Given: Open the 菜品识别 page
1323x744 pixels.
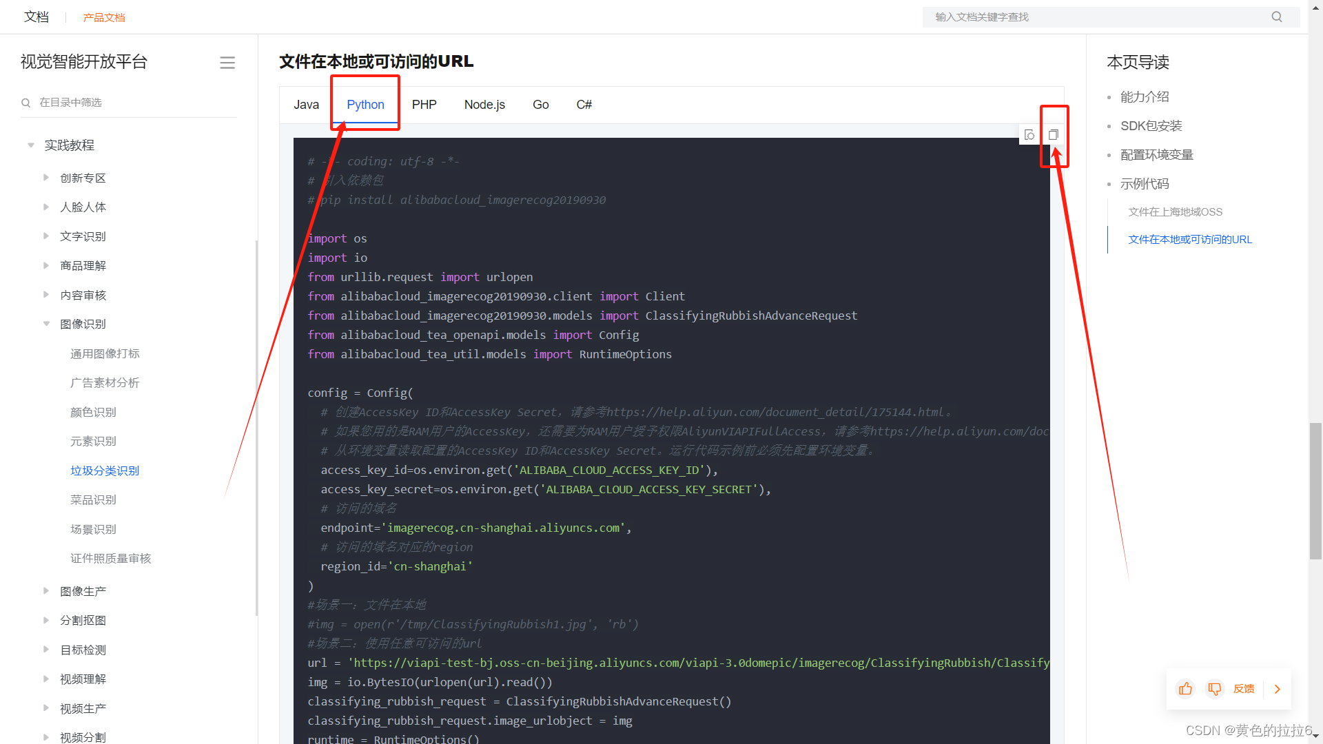Looking at the screenshot, I should coord(93,499).
